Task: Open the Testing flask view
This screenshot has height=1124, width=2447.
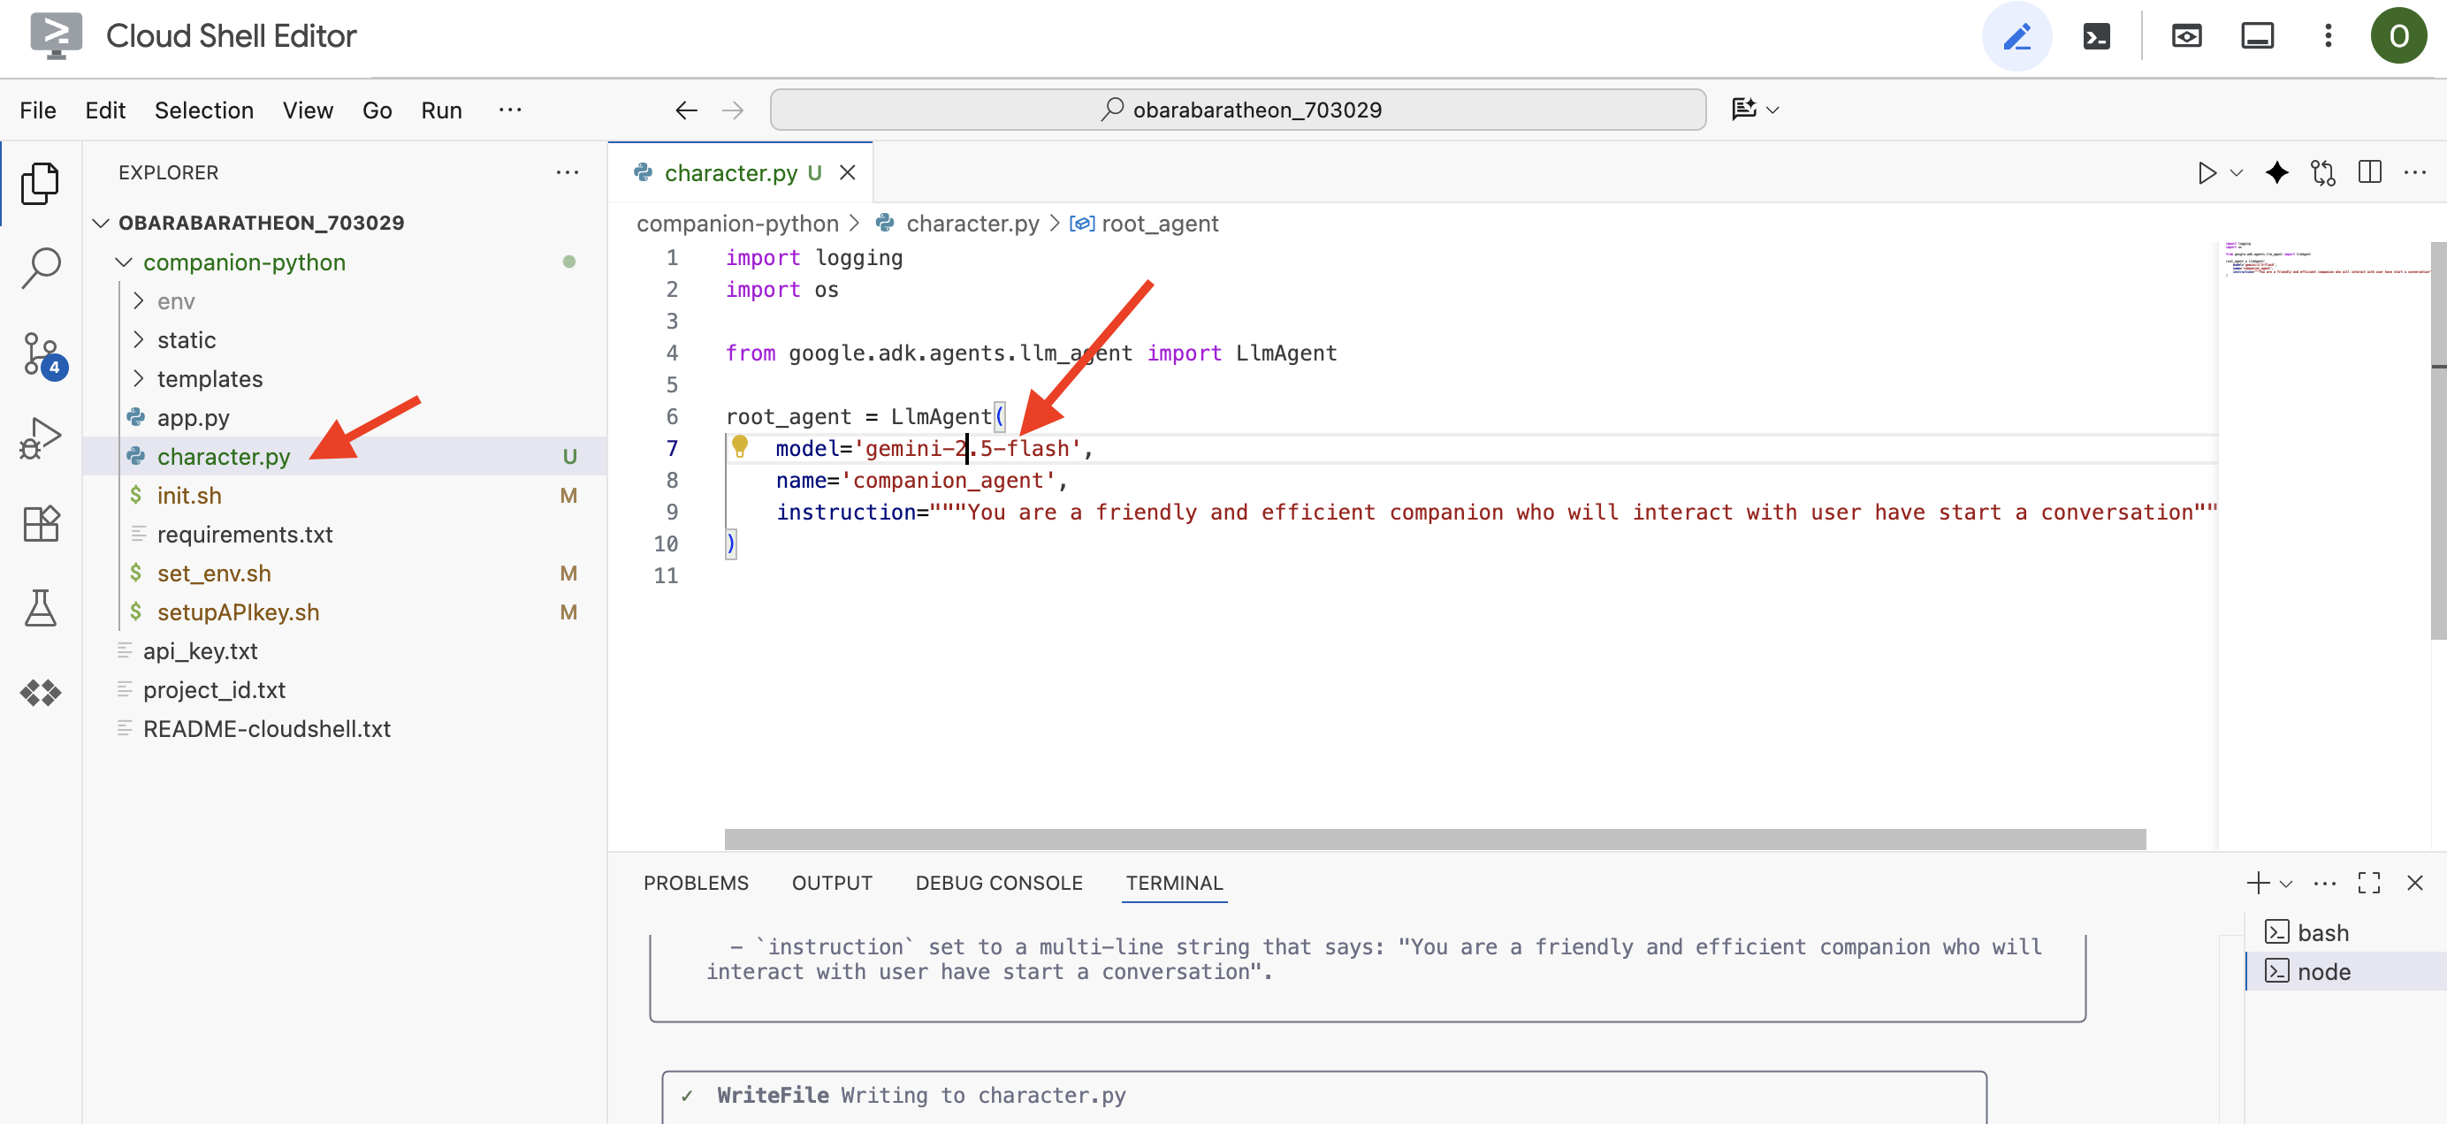Action: tap(41, 608)
